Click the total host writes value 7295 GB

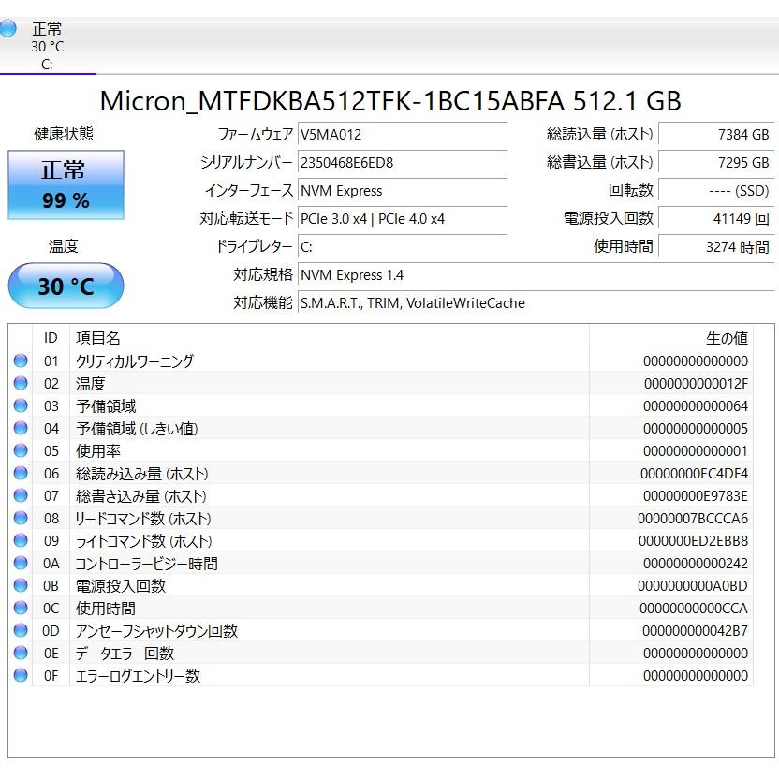click(x=716, y=163)
